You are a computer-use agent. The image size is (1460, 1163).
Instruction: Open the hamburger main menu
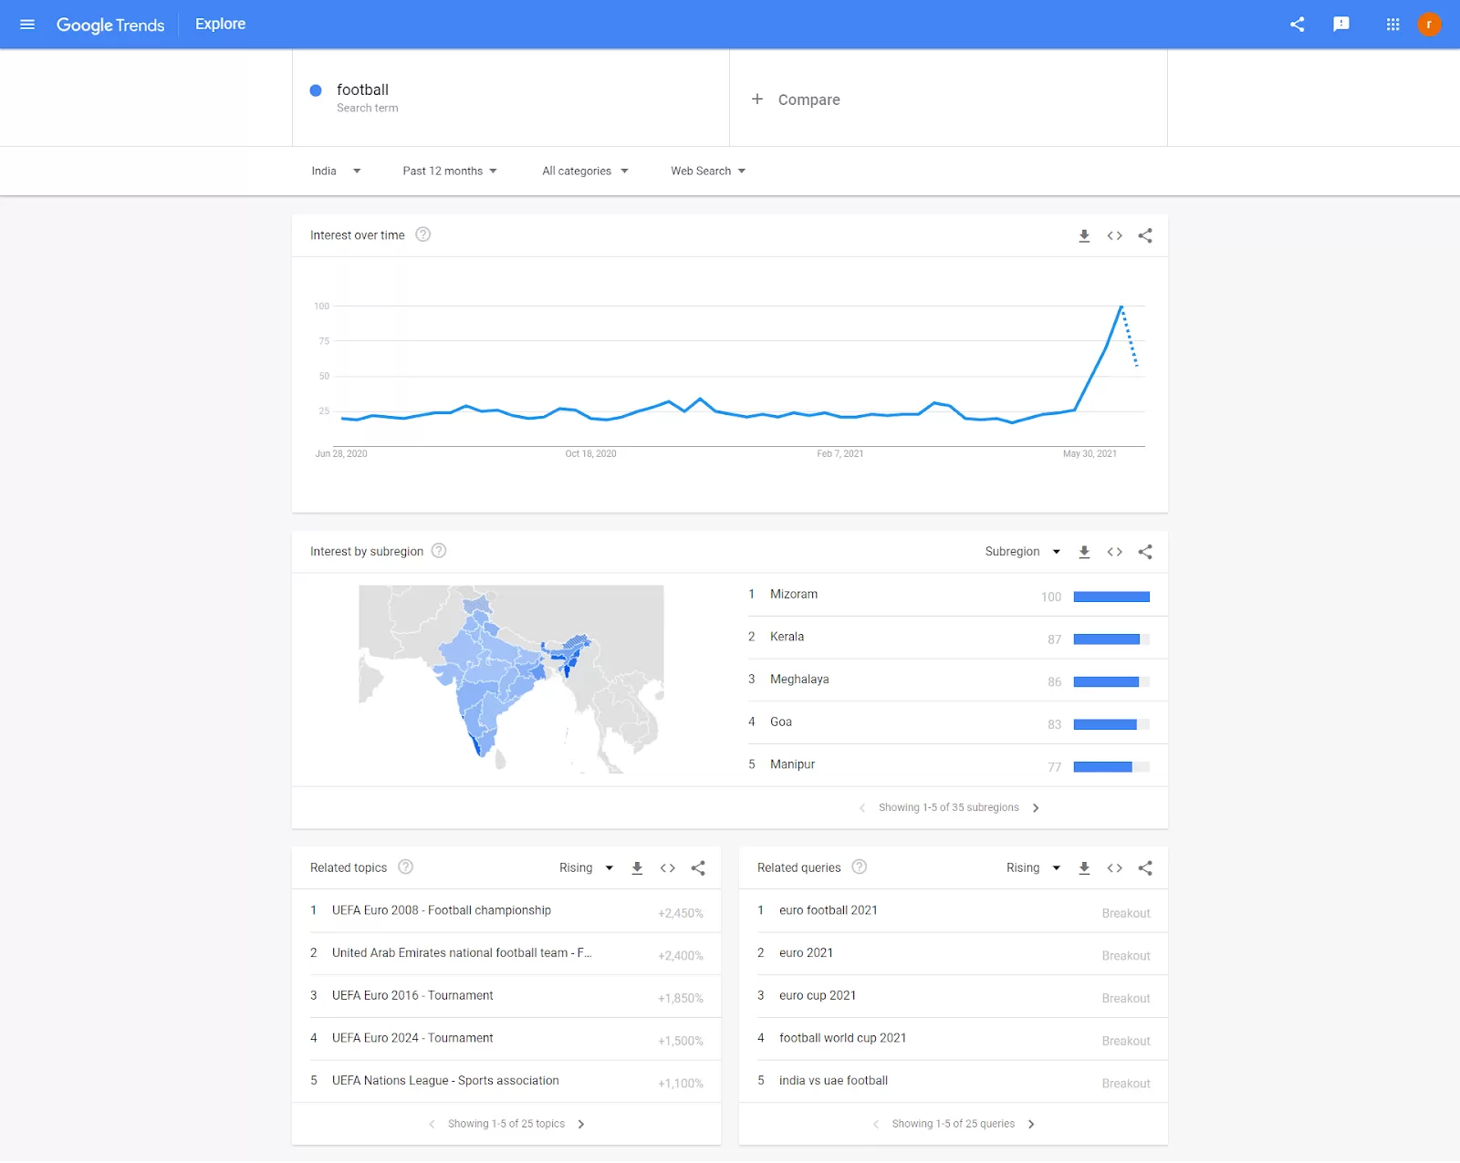(27, 25)
